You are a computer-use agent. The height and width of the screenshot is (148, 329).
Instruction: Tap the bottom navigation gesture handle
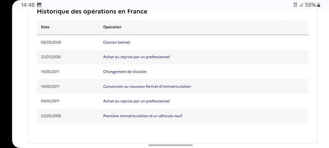pyautogui.click(x=170, y=145)
